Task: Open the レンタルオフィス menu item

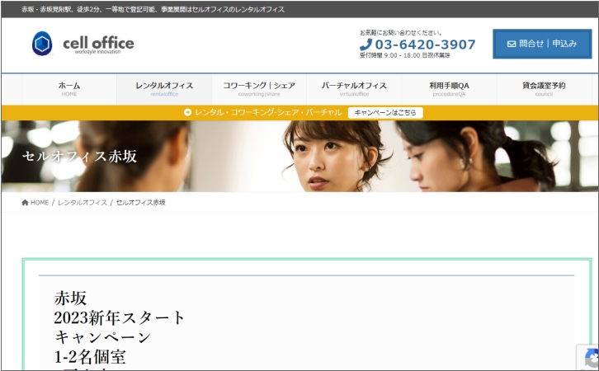Action: pos(164,89)
